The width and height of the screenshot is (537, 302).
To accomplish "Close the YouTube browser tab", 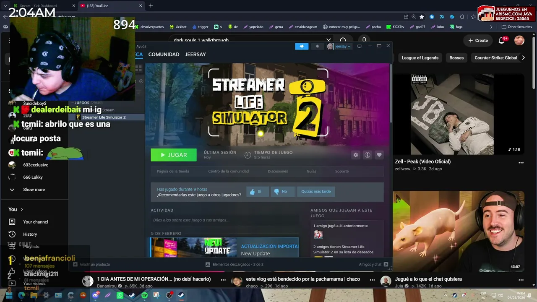I will point(141,6).
